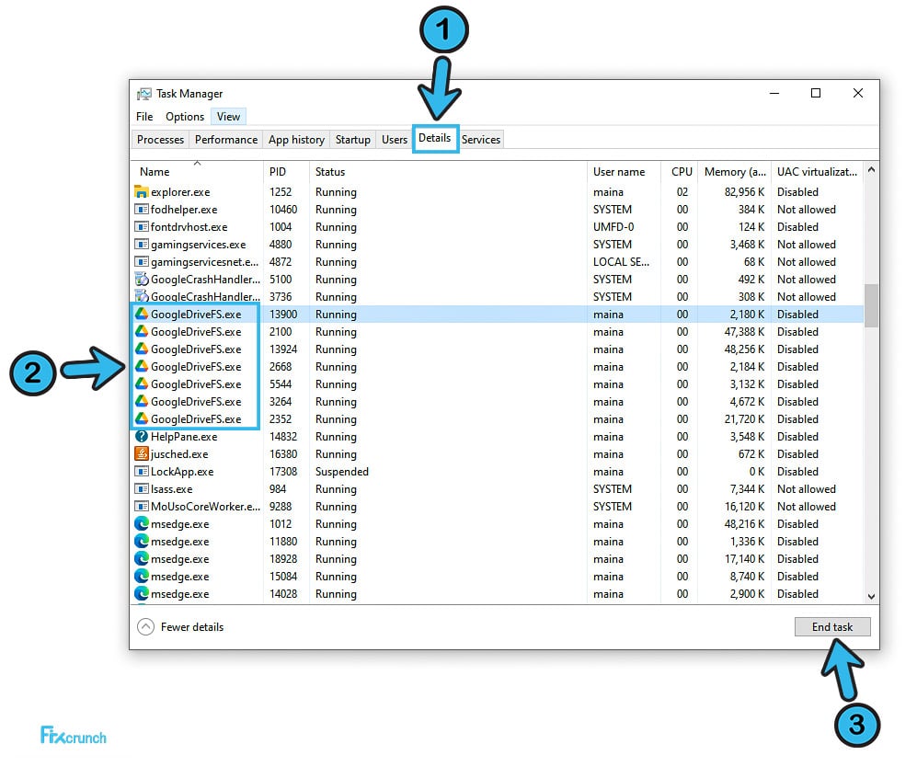
Task: Select memory value 7,344 K
Action: (x=747, y=488)
